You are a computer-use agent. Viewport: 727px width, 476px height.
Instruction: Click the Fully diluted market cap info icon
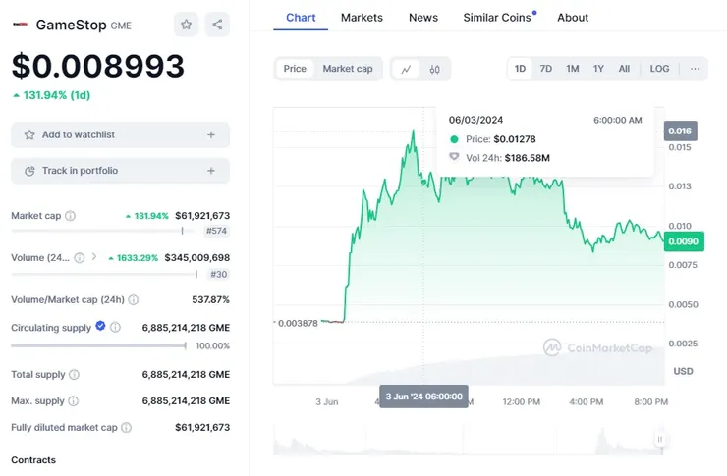coord(126,427)
